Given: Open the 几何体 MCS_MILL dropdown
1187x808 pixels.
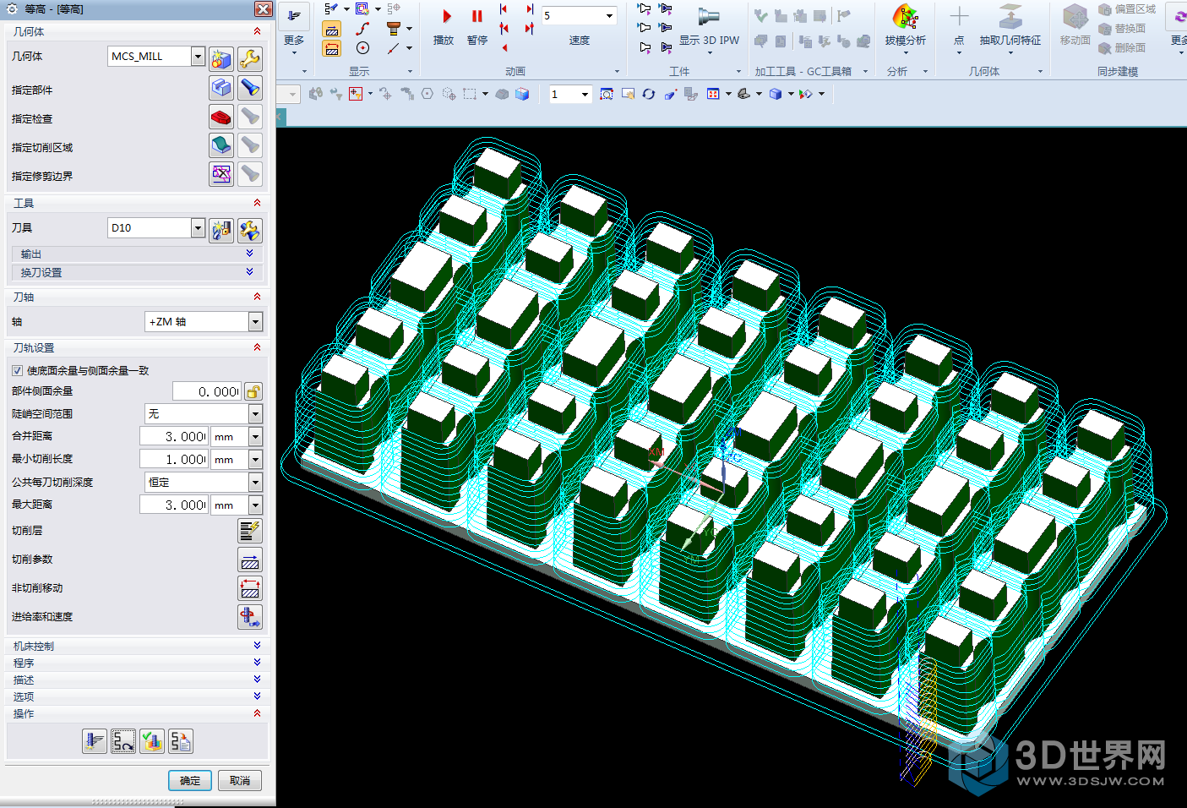Looking at the screenshot, I should point(198,56).
